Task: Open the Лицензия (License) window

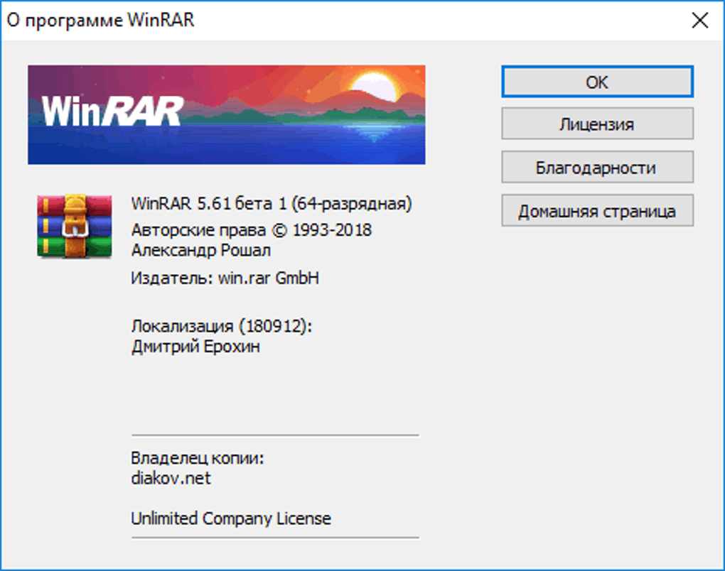Action: (x=597, y=124)
